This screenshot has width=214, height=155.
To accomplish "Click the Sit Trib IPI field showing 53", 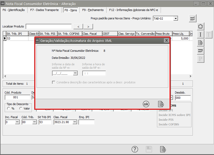I will point(45,122).
